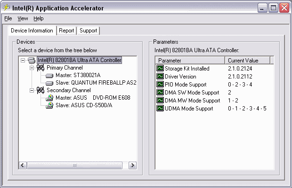Click the horizontal scrollbar thumb in Devices tree
Screen dimensions: 292x188
tap(74, 165)
